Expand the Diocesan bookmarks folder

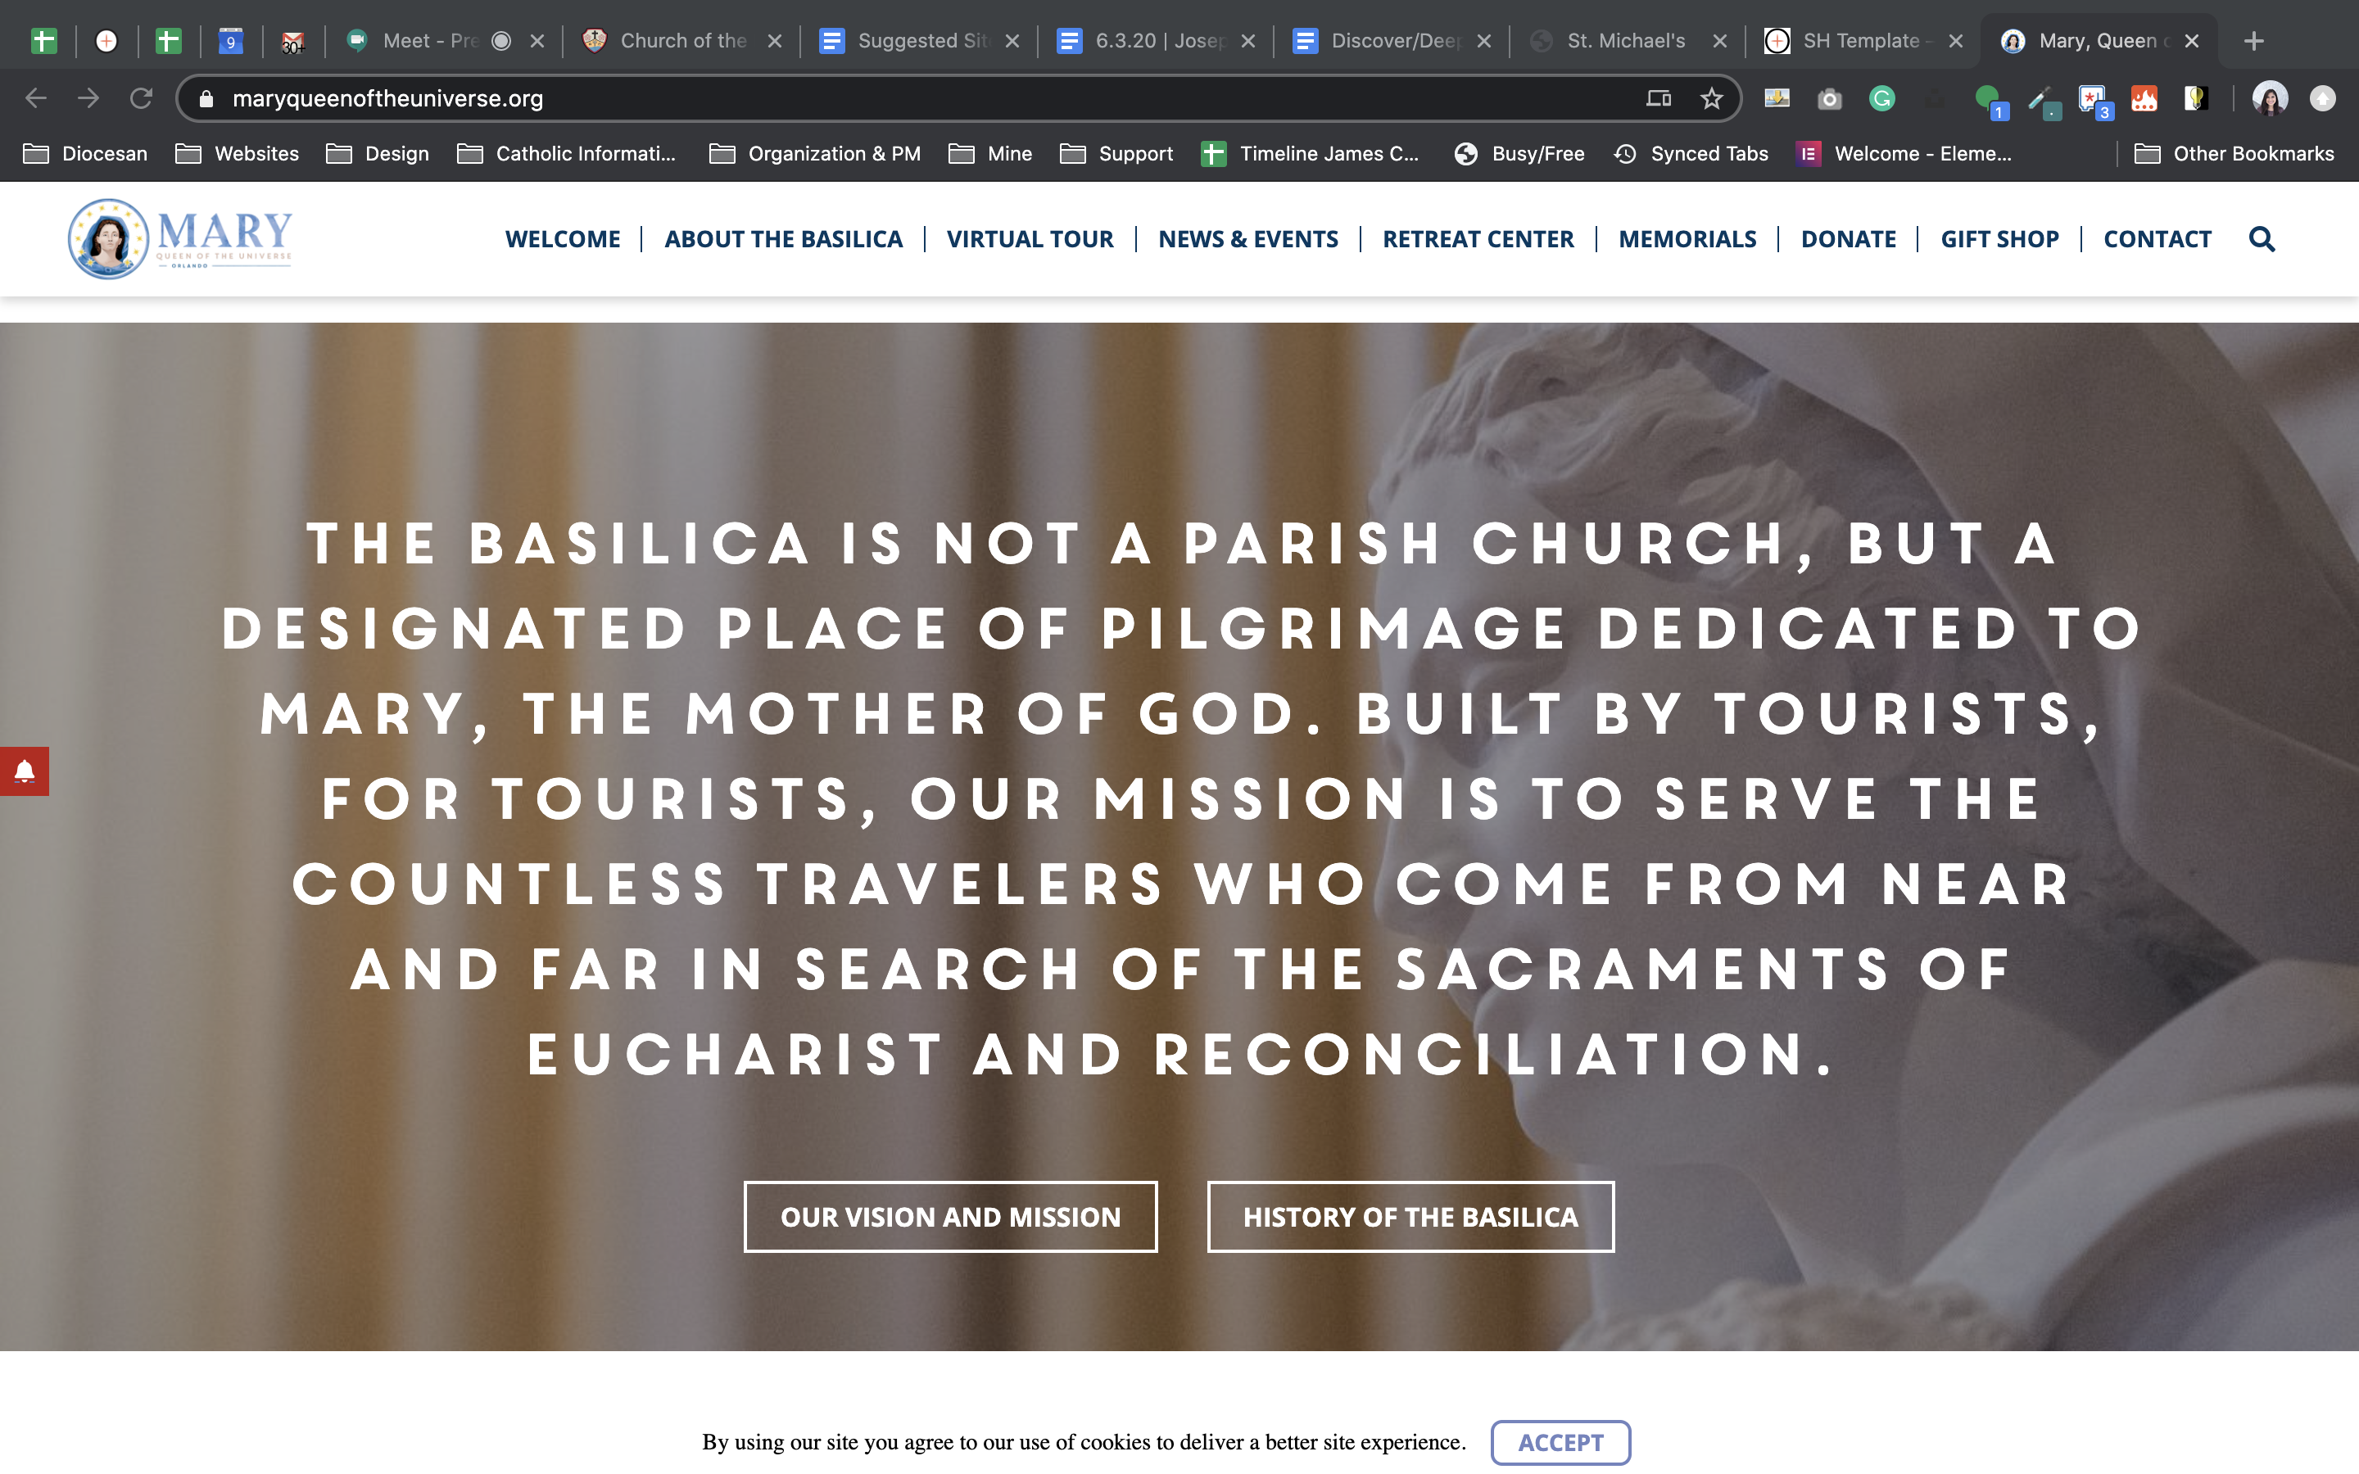pyautogui.click(x=86, y=154)
